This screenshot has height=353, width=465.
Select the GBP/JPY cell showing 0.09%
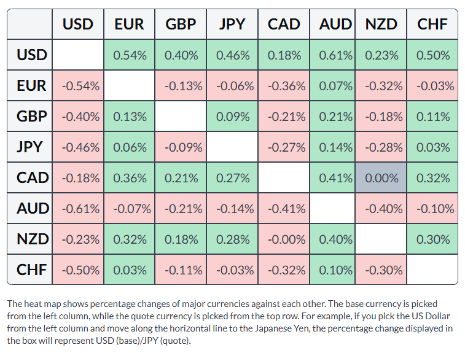click(232, 116)
